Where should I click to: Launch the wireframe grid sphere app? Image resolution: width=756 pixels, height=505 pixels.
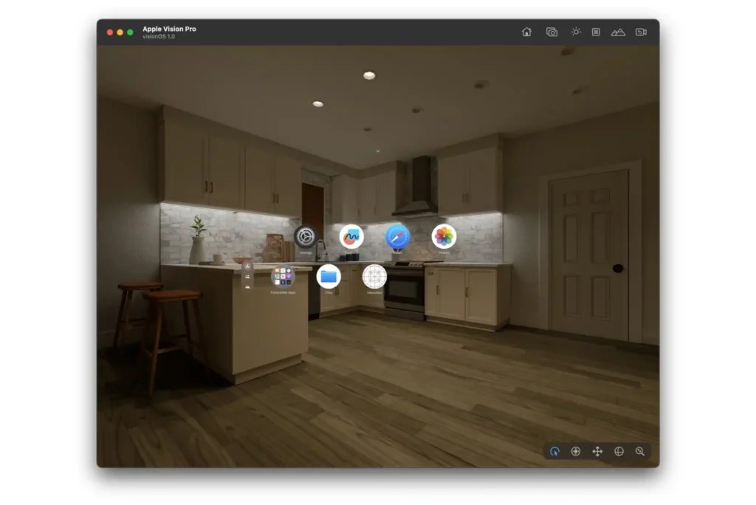(374, 276)
